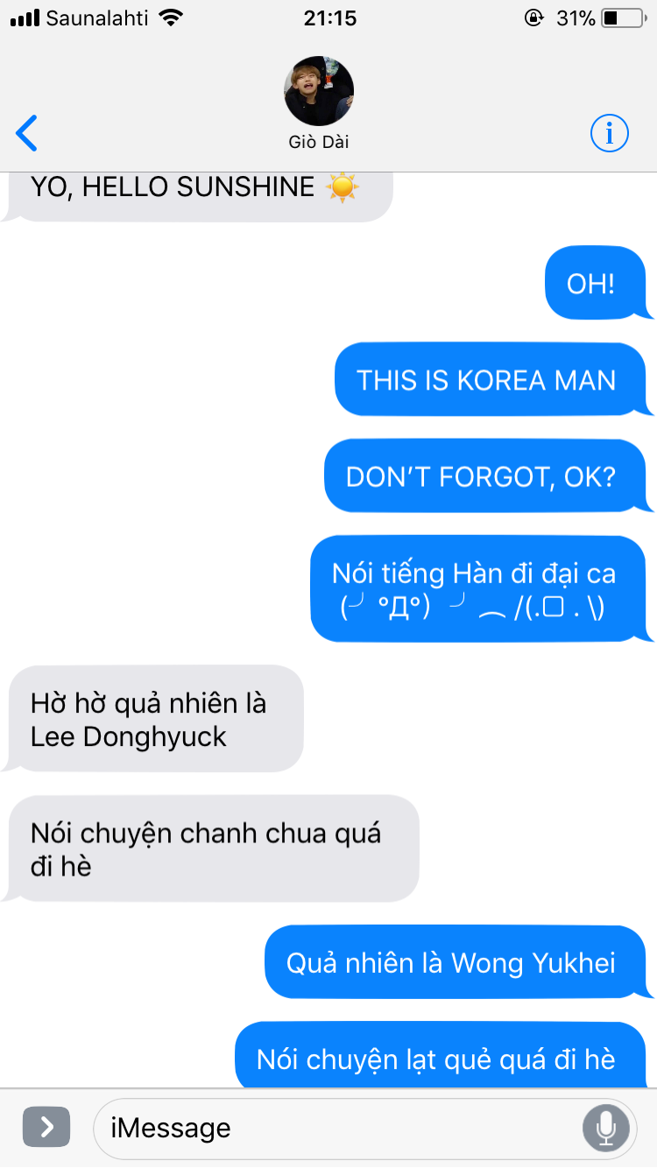Tap Giò Dài contact avatar photo
This screenshot has width=657, height=1168.
[x=319, y=91]
